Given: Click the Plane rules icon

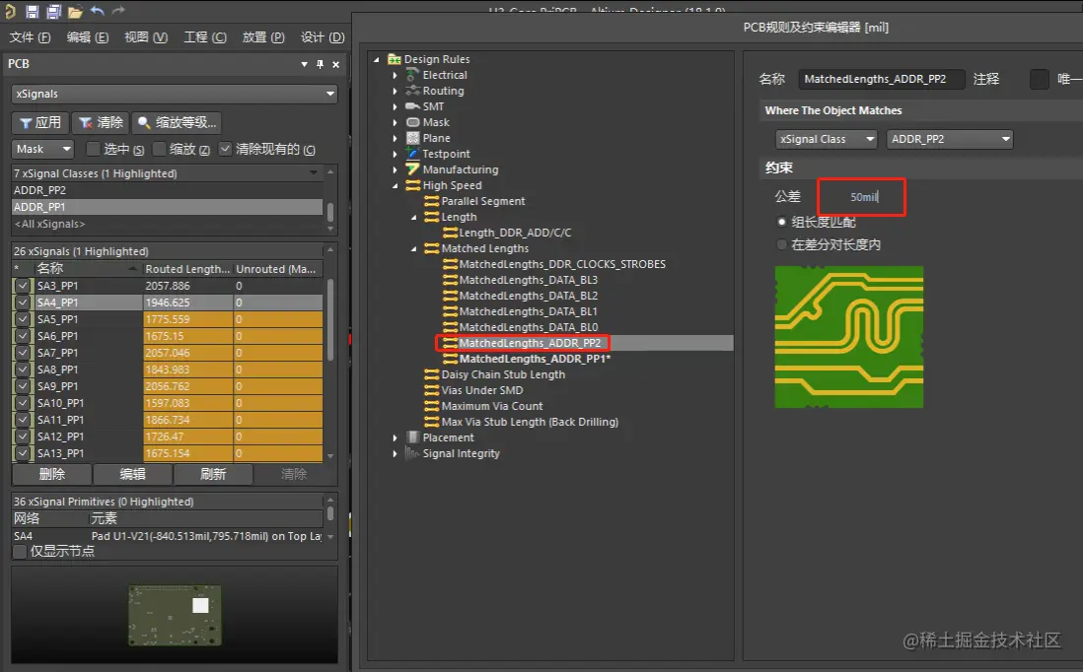Looking at the screenshot, I should (413, 138).
